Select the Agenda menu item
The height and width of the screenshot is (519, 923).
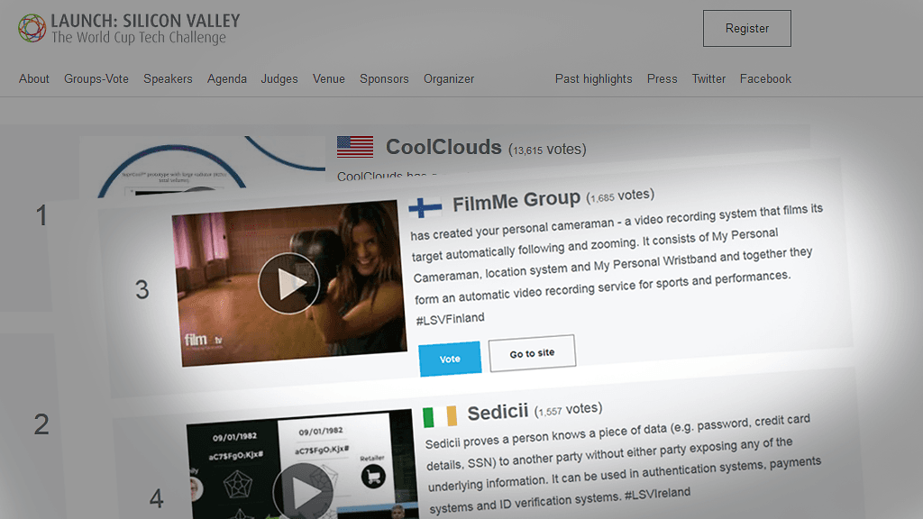click(x=226, y=79)
